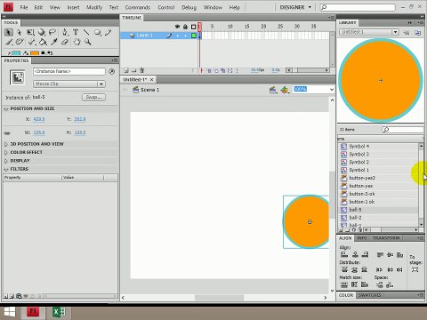427x320 pixels.
Task: Click Align right edge icon
Action: click(x=365, y=254)
